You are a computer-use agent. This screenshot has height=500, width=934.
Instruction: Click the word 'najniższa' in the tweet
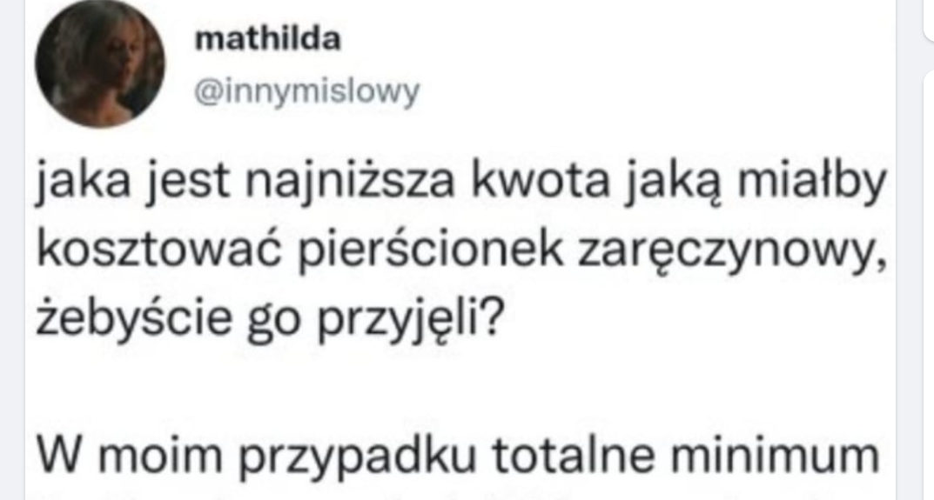point(350,183)
